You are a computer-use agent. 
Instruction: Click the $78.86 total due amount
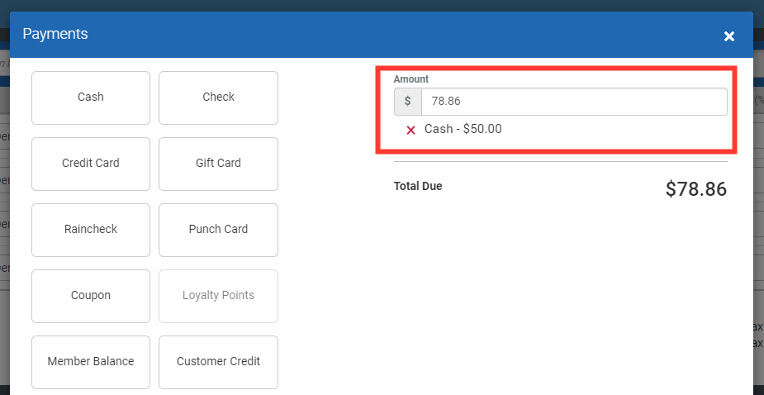tap(695, 189)
